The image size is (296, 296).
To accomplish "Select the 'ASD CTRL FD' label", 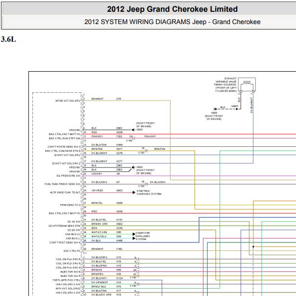I will point(72,251).
